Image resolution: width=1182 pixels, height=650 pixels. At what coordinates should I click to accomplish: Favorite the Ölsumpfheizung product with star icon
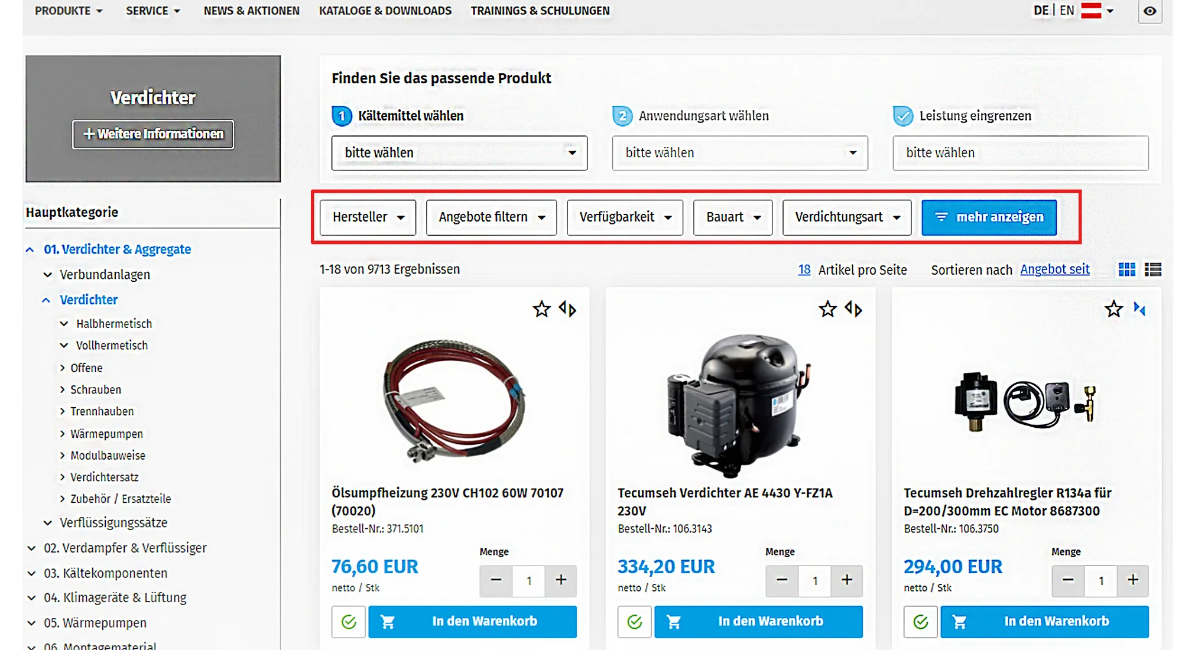pyautogui.click(x=541, y=309)
